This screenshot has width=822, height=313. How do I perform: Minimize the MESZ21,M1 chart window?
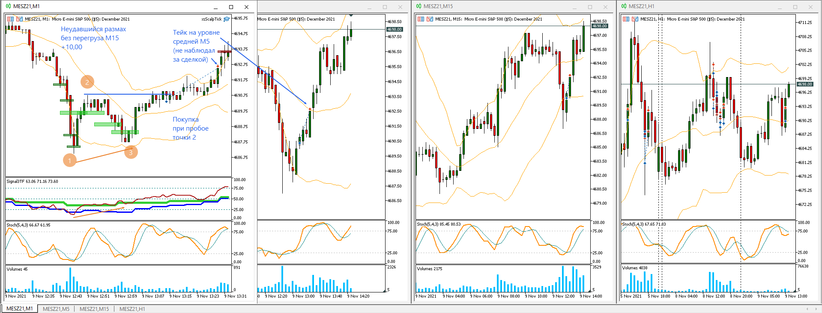(216, 7)
